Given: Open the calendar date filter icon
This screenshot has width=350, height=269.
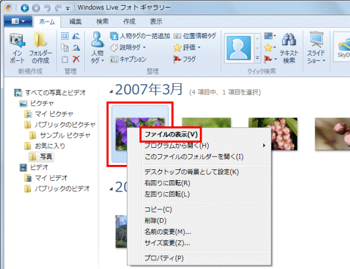Looking at the screenshot, I should point(270,36).
